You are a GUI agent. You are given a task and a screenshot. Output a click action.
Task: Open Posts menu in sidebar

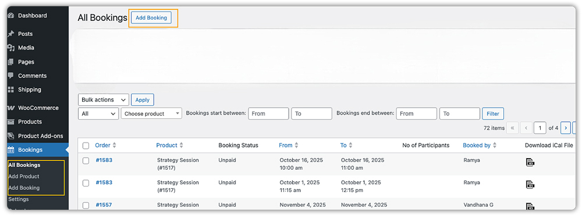coord(25,34)
